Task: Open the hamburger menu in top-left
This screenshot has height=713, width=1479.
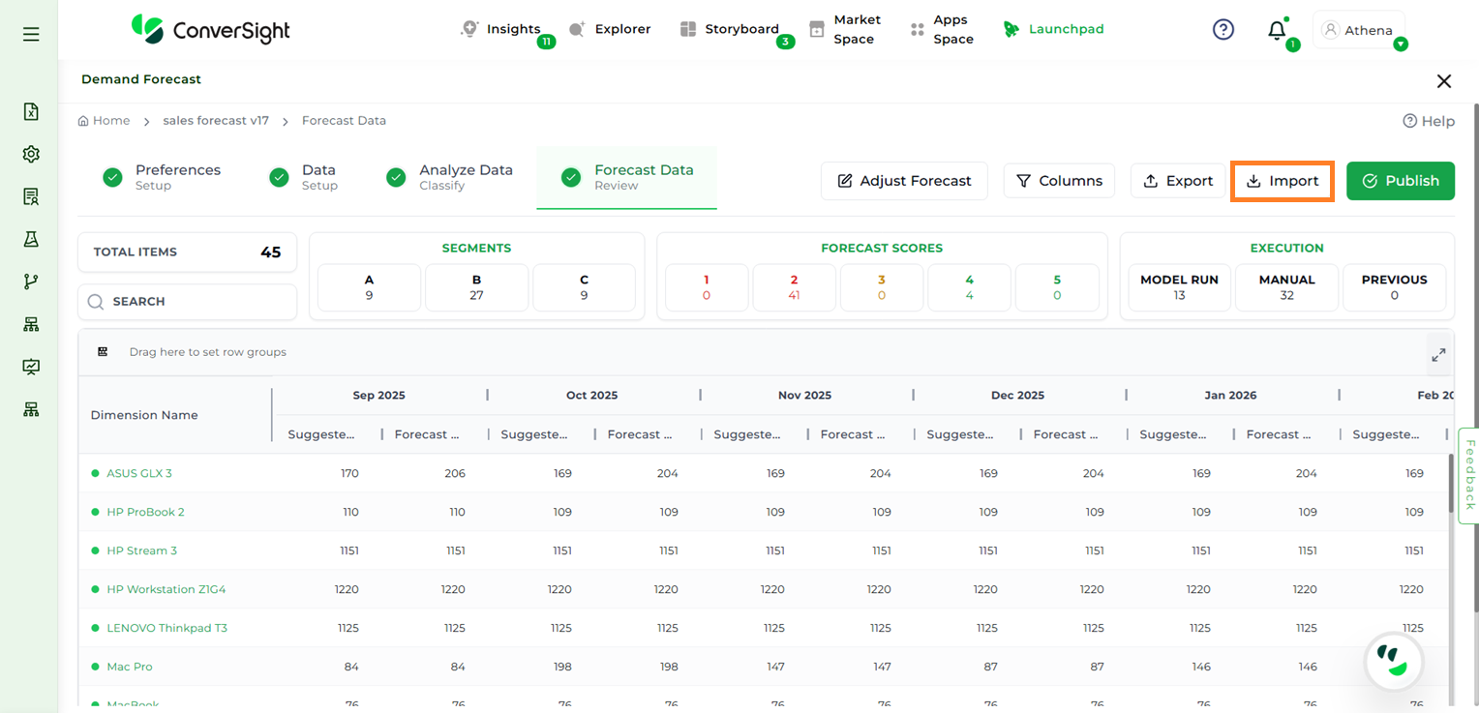Action: pos(31,34)
